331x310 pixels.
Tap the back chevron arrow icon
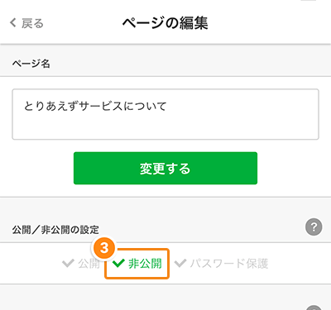tap(12, 22)
